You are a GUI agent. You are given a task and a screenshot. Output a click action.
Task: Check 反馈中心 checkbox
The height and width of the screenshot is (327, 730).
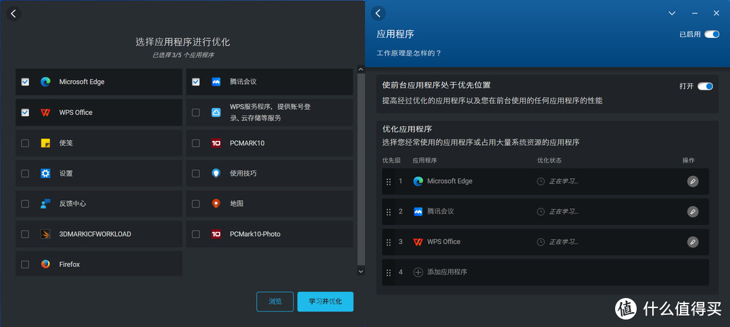pos(25,204)
